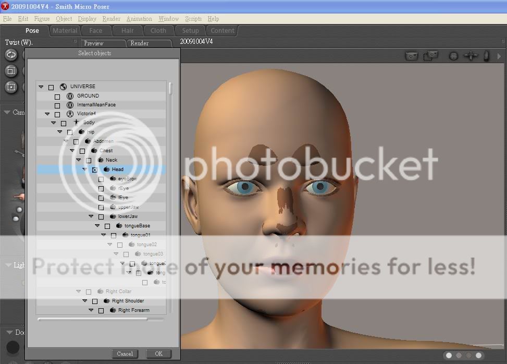Viewport: 507px width, 364px height.
Task: Click the move camera cross icon
Action: (471, 56)
